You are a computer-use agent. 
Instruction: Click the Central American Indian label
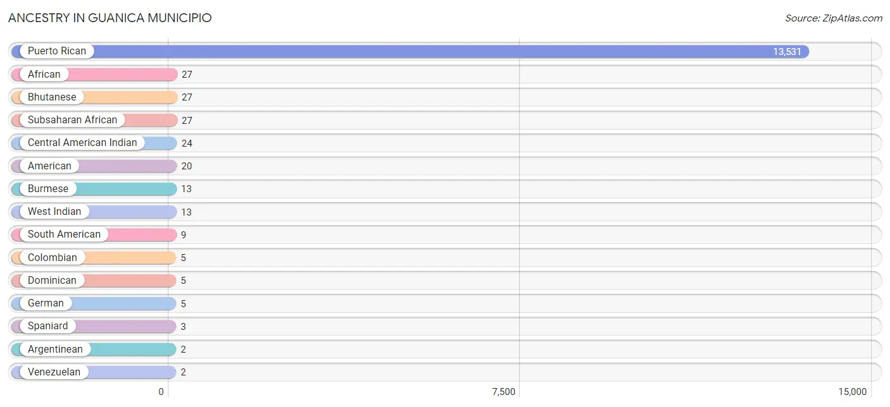82,143
